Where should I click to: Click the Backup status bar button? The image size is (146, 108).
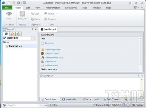[138, 105]
